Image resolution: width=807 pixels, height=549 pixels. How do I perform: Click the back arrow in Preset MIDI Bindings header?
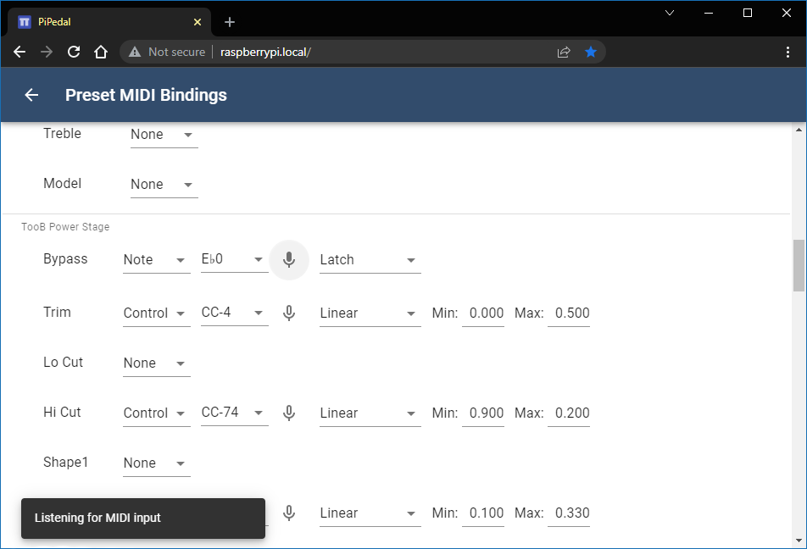[32, 95]
